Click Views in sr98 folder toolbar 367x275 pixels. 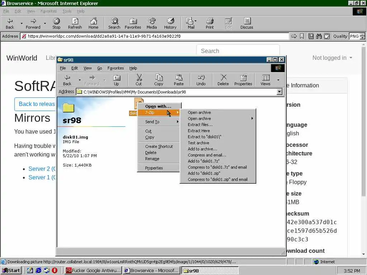(266, 80)
